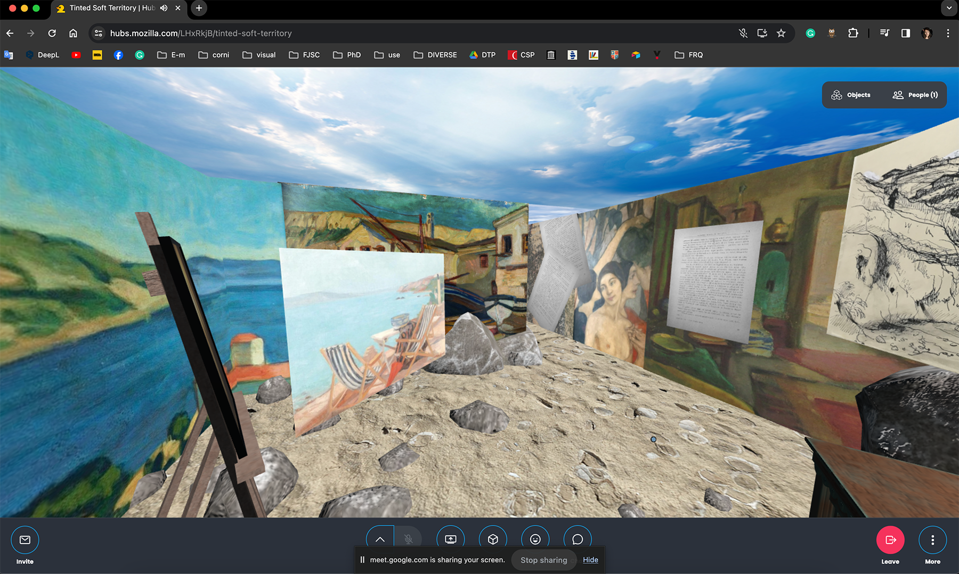Open the corni bookmarks folder
This screenshot has height=574, width=959.
click(214, 55)
